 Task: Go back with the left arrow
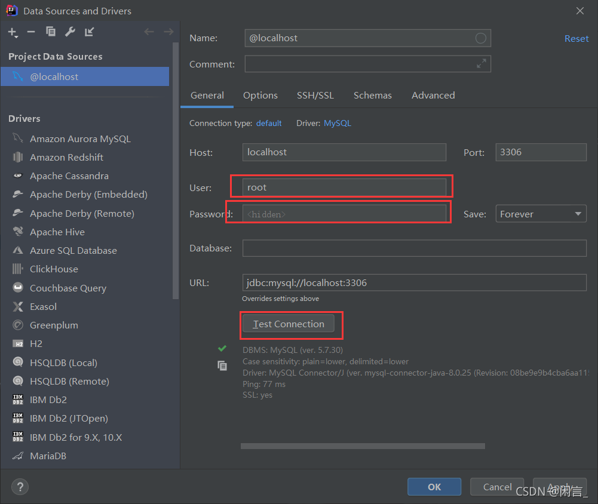(x=149, y=32)
